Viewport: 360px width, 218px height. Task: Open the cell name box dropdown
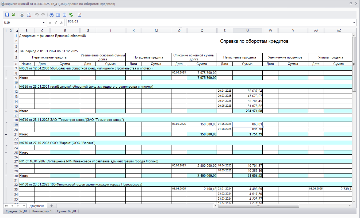tap(43, 22)
